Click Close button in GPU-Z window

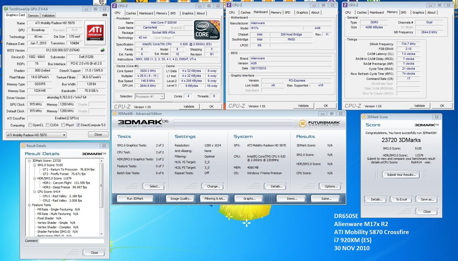click(98, 135)
